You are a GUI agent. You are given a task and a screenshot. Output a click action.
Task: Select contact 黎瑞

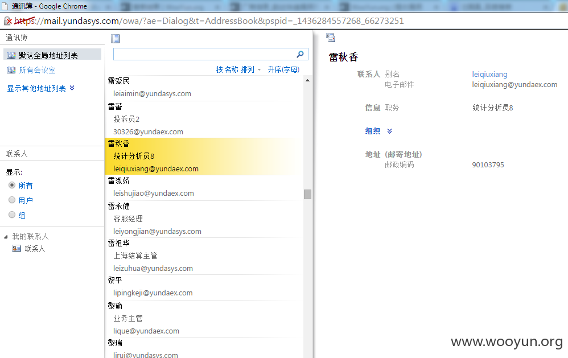click(115, 343)
